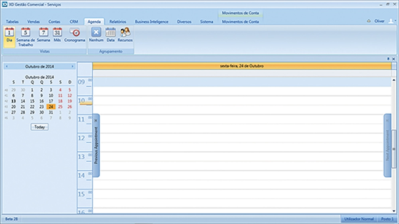Click the agenda vertical scrollbar
Image resolution: width=399 pixels, height=224 pixels.
click(x=394, y=148)
